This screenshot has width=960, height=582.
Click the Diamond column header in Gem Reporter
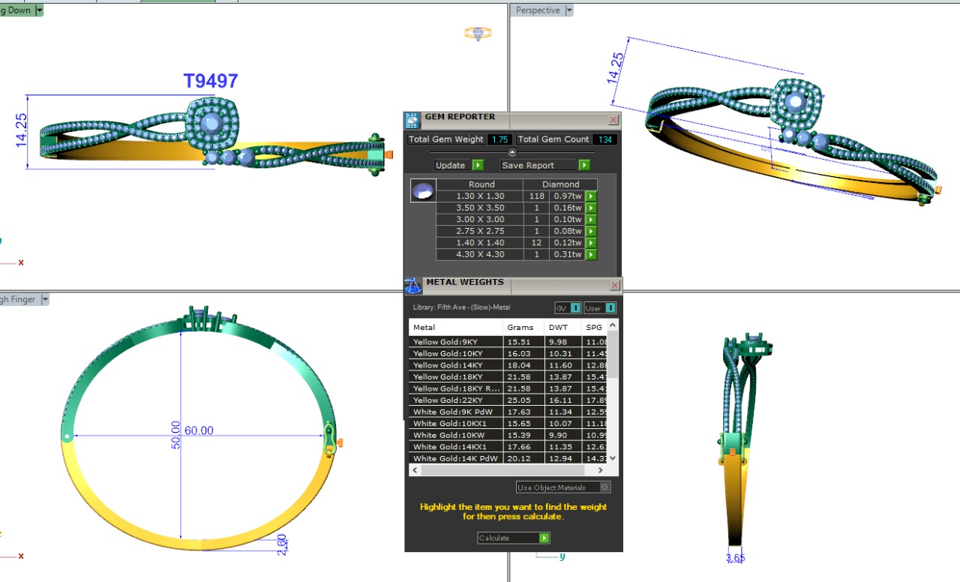coord(562,184)
